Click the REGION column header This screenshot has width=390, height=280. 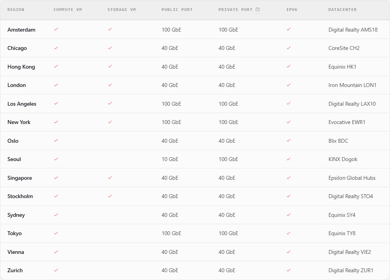[x=16, y=10]
